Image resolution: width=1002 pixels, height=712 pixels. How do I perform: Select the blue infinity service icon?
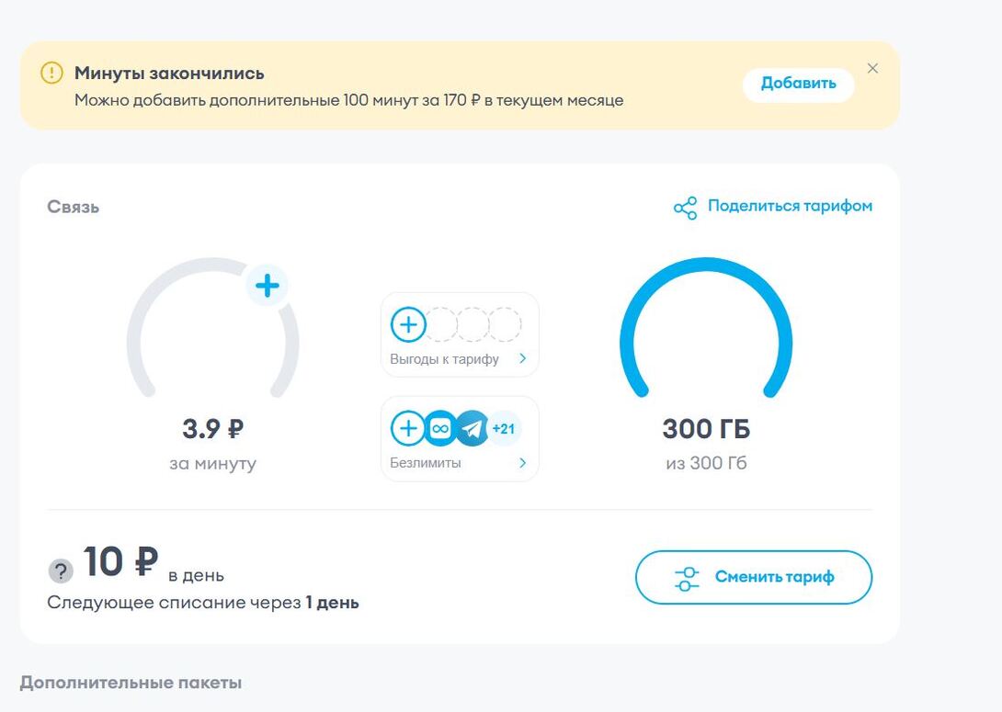coord(440,428)
